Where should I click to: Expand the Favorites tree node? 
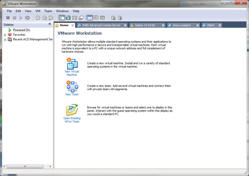[5, 35]
